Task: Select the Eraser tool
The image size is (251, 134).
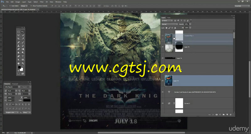Action: tap(19, 49)
